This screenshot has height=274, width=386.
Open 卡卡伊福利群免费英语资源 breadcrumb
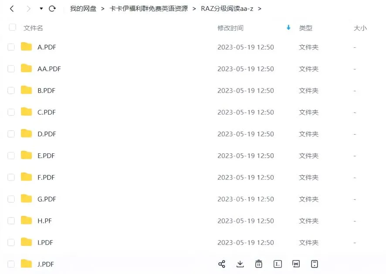[x=149, y=9]
